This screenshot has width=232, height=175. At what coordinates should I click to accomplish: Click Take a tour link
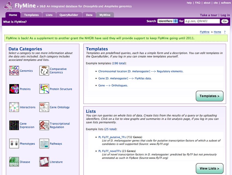pyautogui.click(x=209, y=15)
